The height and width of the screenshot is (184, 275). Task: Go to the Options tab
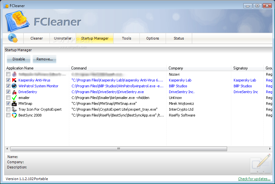point(153,38)
